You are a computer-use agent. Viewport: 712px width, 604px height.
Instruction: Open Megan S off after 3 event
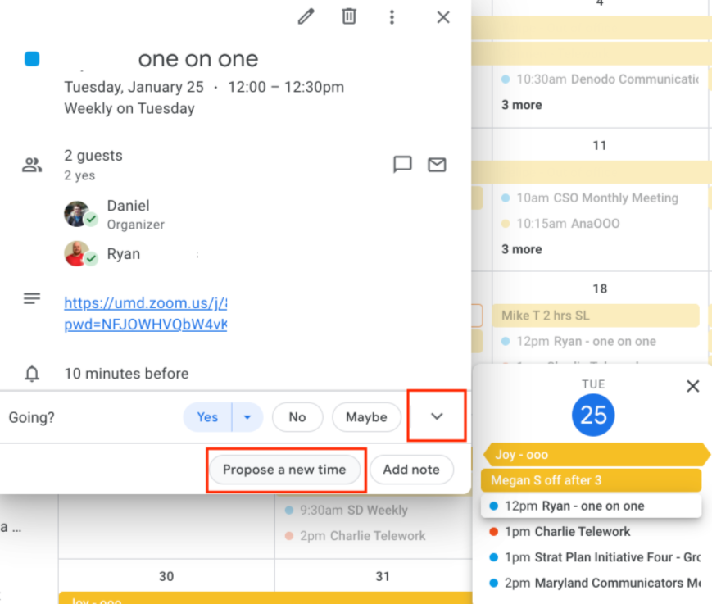click(592, 480)
